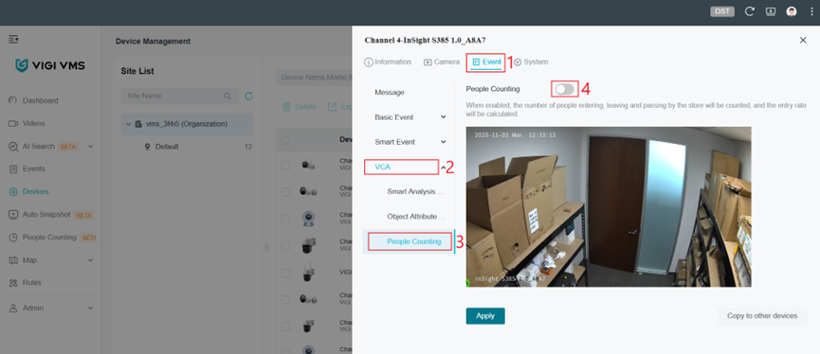Expand the Smart Event section
This screenshot has width=820, height=354.
[x=444, y=141]
